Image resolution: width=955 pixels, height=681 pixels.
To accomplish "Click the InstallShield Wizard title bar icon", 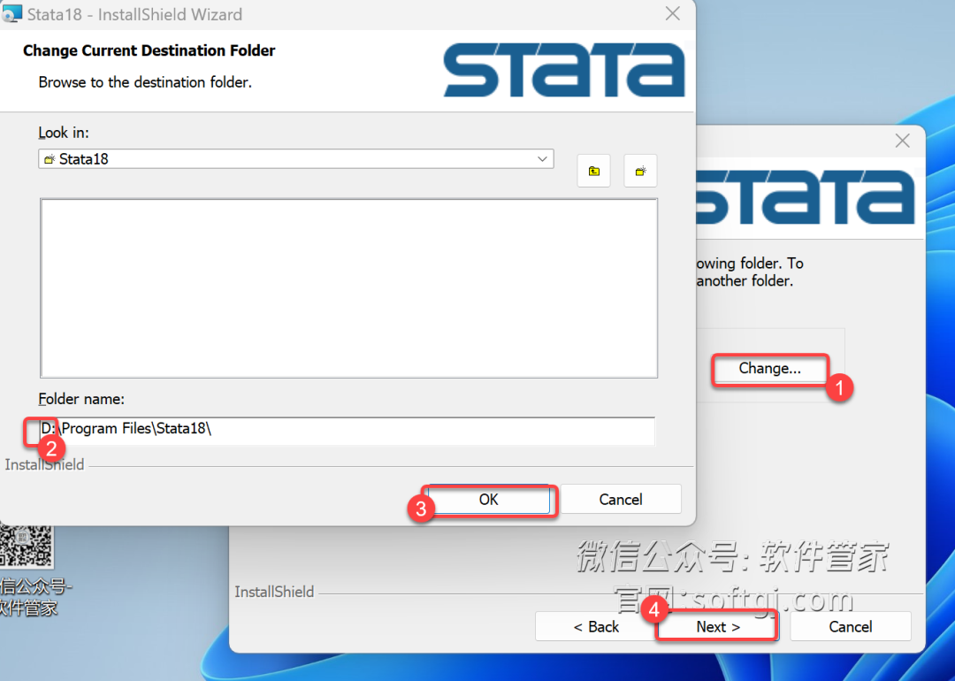I will click(x=11, y=12).
